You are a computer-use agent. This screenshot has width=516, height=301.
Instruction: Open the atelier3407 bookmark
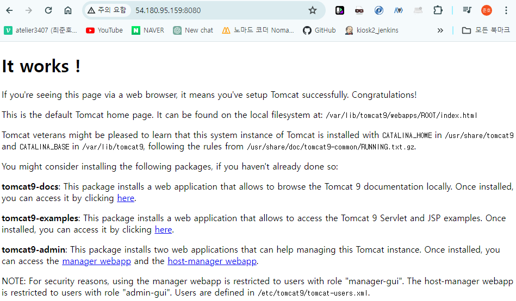[40, 30]
